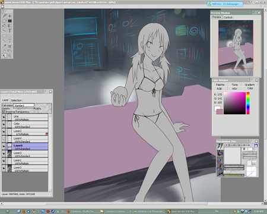Image resolution: width=267 pixels, height=214 pixels.
Task: Hide the Layer2 layer
Action: tap(4, 132)
